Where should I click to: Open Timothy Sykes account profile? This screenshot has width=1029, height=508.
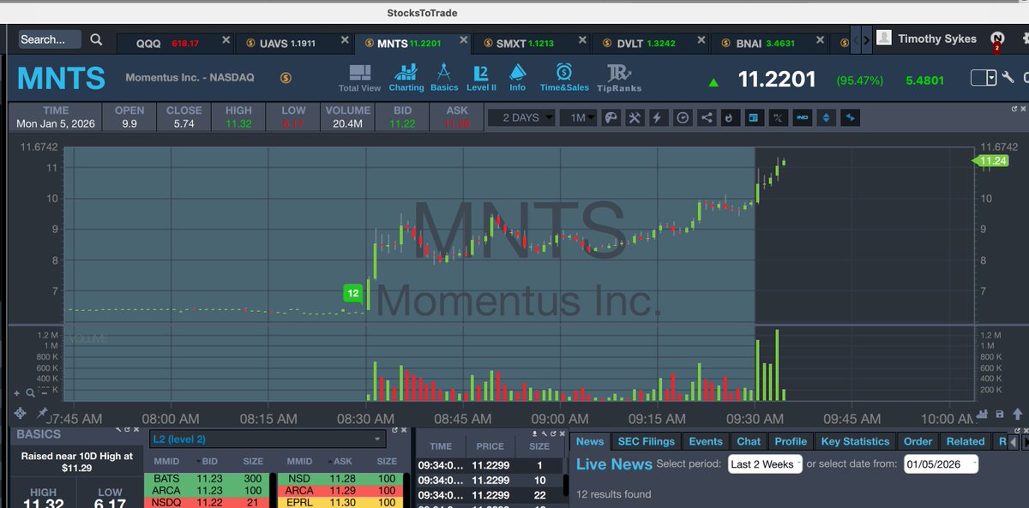pyautogui.click(x=926, y=39)
